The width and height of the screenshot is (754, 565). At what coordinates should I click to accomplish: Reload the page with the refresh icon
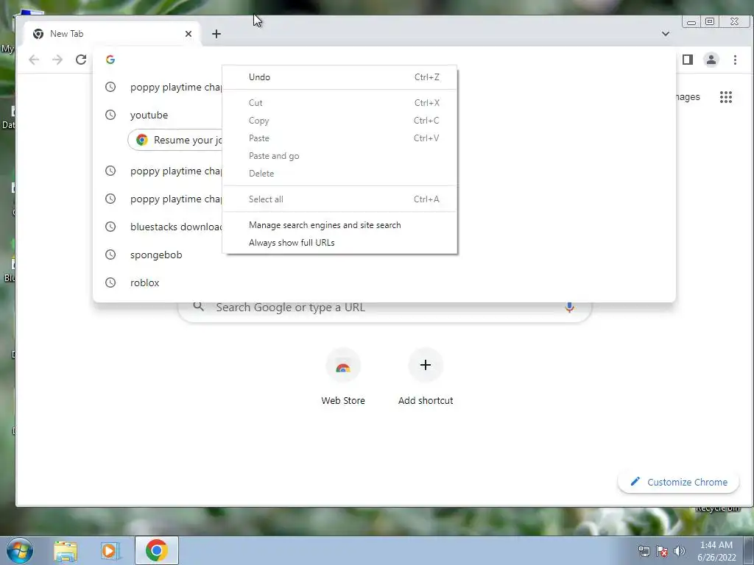[x=81, y=60]
